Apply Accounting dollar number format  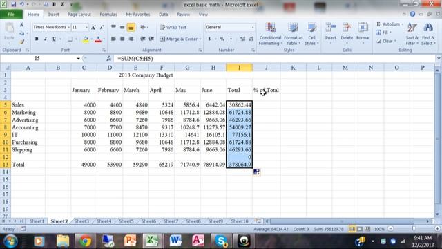209,39
